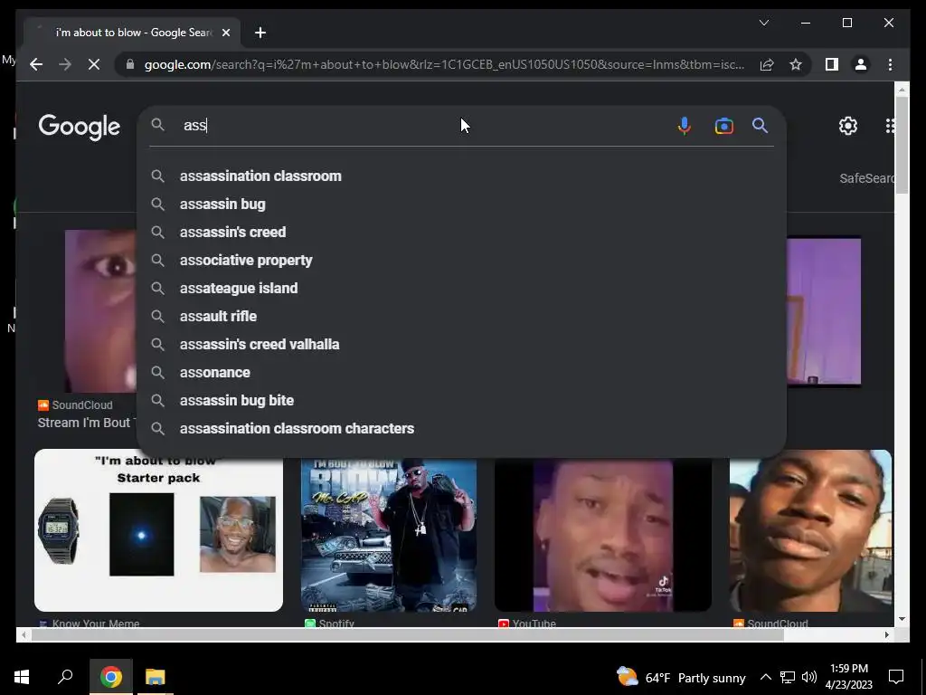The height and width of the screenshot is (695, 926).
Task: Open the weather widget "64°F Partly sunny"
Action: click(x=681, y=677)
